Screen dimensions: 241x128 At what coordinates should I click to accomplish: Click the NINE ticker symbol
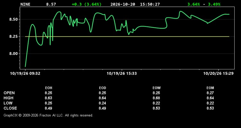tap(25, 4)
